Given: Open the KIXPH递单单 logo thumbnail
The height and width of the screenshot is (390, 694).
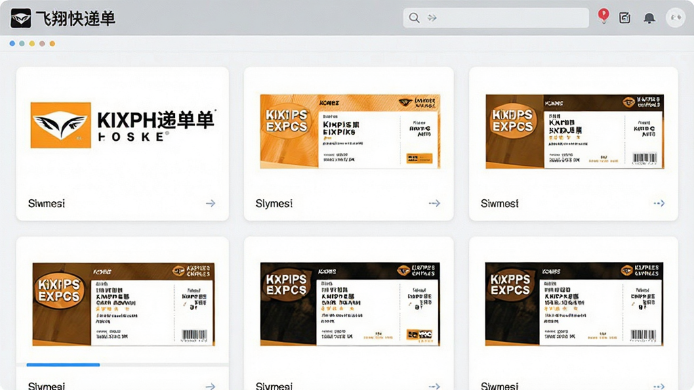Looking at the screenshot, I should [123, 125].
